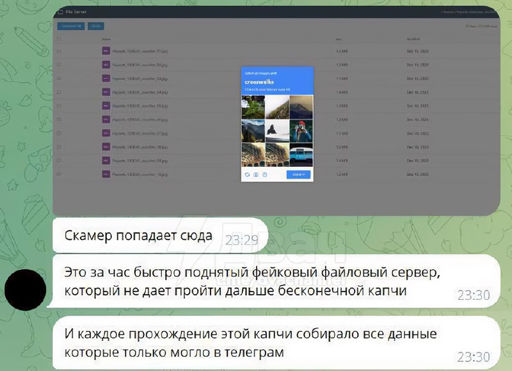Click the blue button next to Download All
This screenshot has height=371, width=512.
click(95, 27)
